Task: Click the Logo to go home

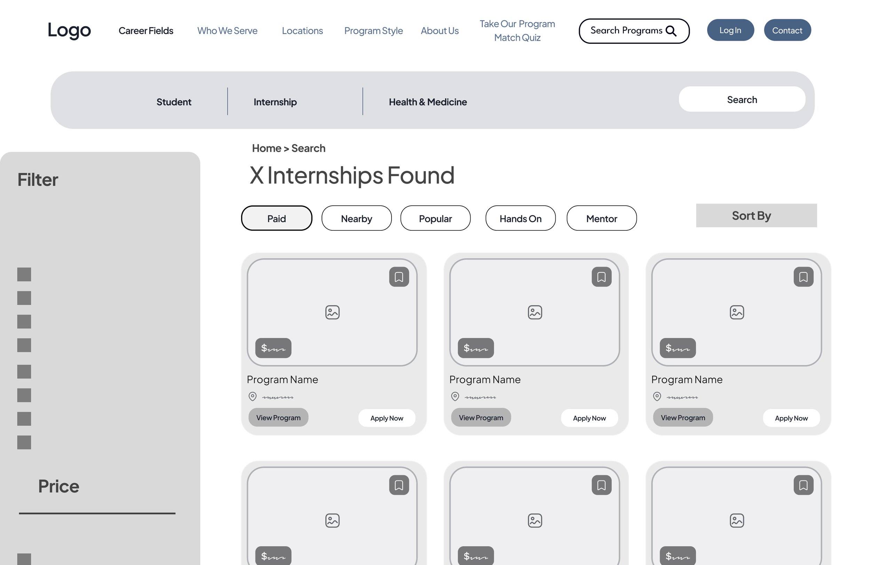Action: (x=69, y=31)
